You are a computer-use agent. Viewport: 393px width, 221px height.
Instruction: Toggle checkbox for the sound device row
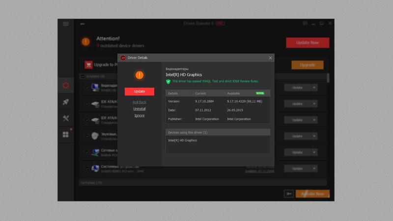coord(87,136)
